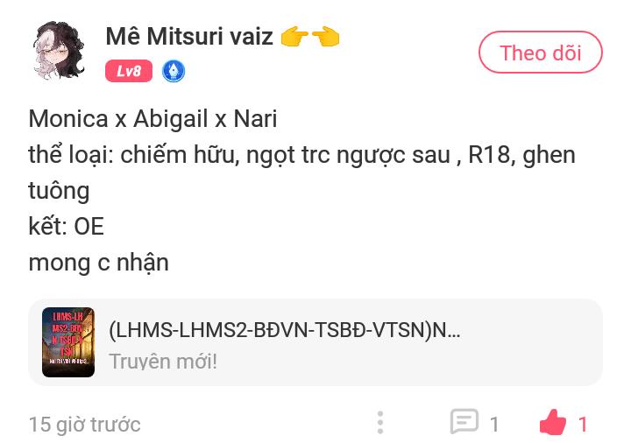The image size is (631, 443).
Task: Tap the Truyện mới! label
Action: [x=163, y=361]
